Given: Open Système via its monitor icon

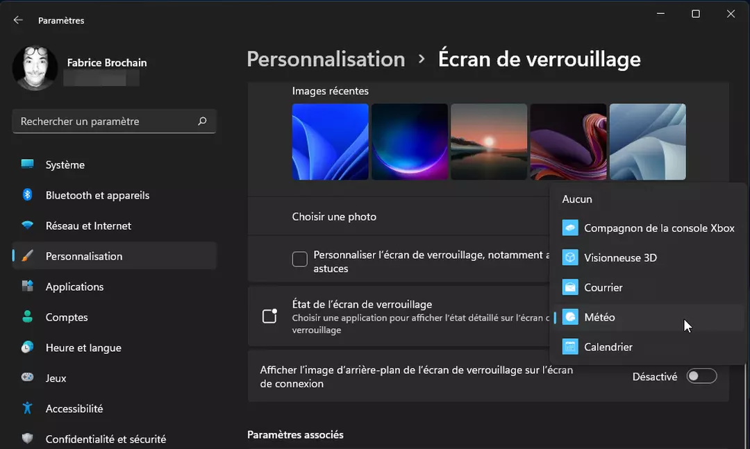Looking at the screenshot, I should (x=28, y=164).
